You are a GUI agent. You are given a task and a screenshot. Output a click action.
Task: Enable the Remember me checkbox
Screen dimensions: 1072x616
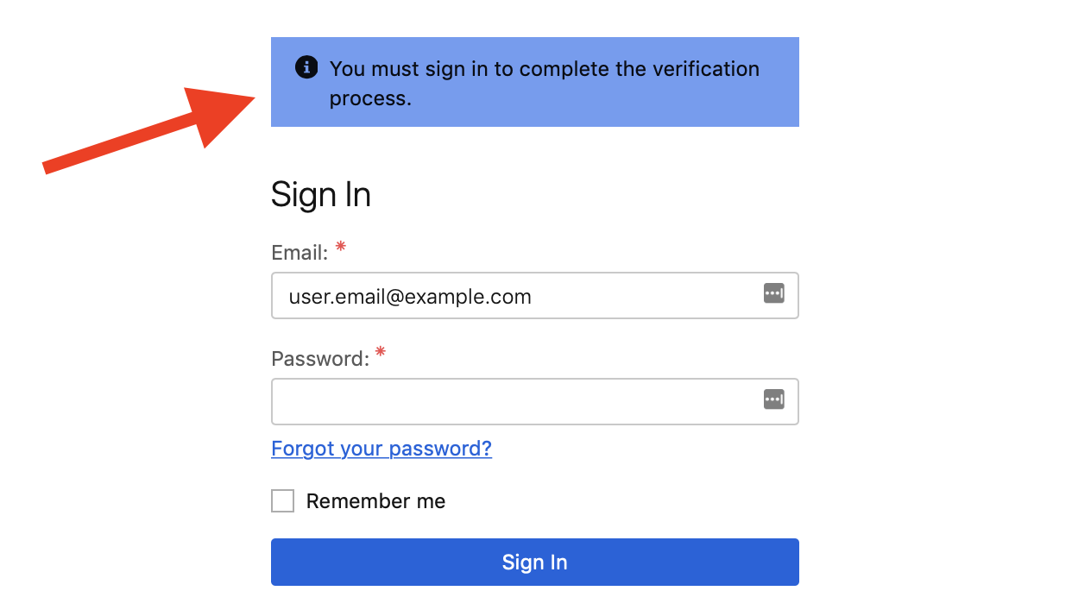point(282,501)
